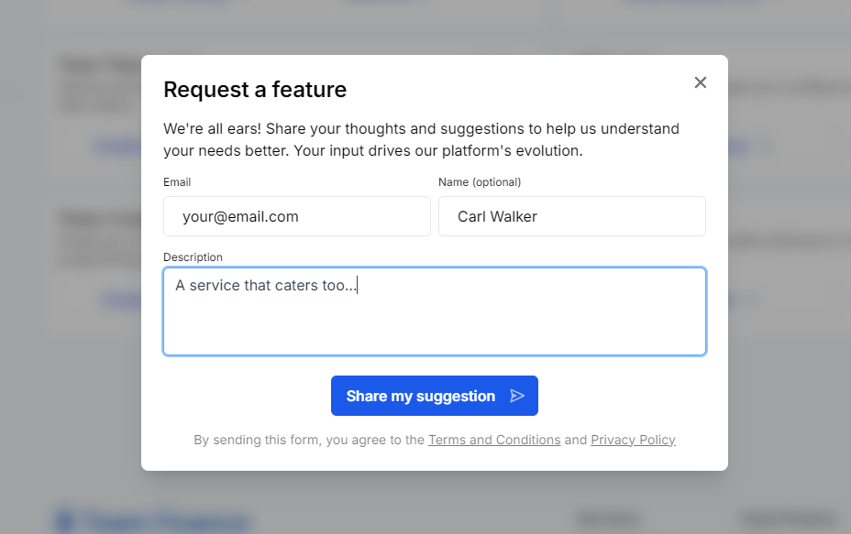Click the paper plane send icon

click(x=517, y=396)
